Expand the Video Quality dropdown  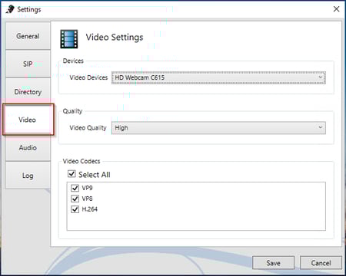point(218,128)
